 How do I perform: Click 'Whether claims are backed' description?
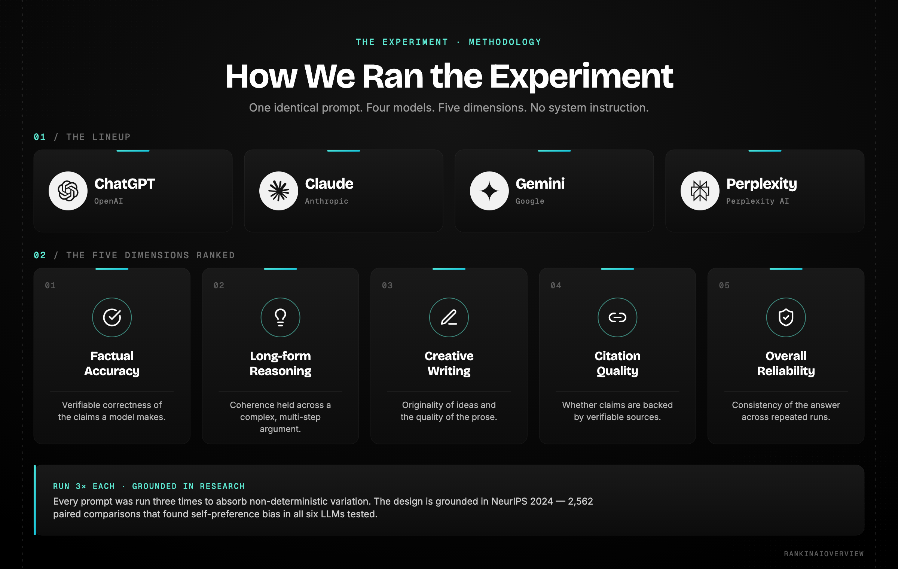pyautogui.click(x=617, y=411)
